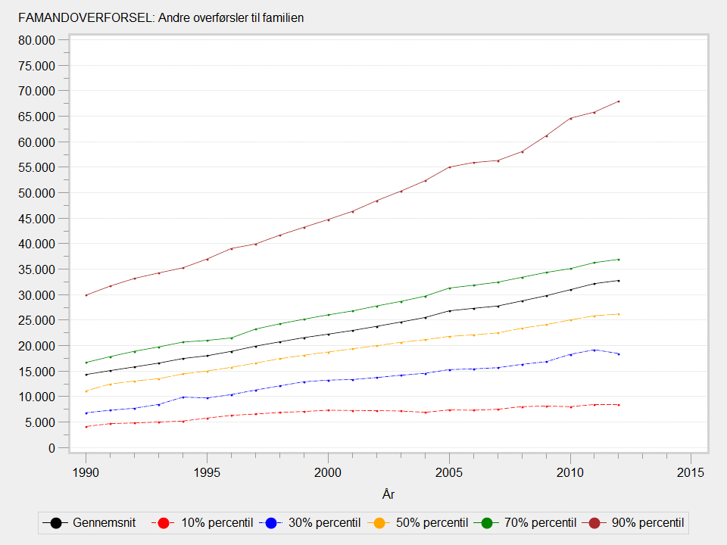Screen dimensions: 727x545
Task: Select the green 70% percentil legend marker
Action: (x=488, y=522)
